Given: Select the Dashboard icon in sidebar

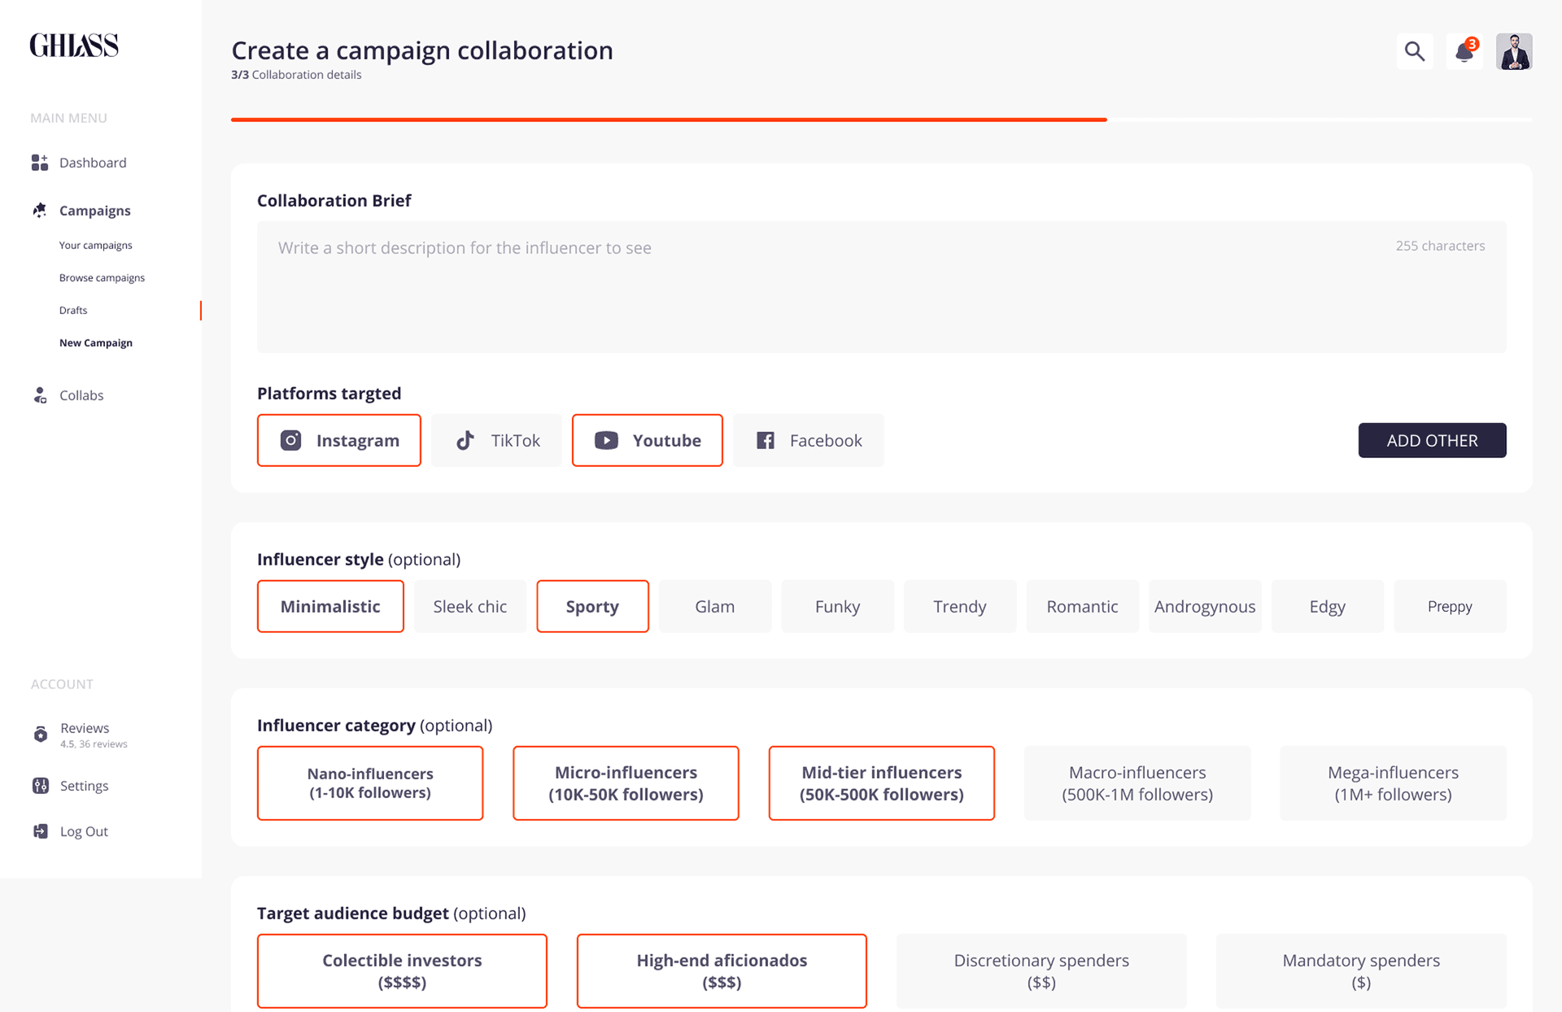Looking at the screenshot, I should click(39, 162).
